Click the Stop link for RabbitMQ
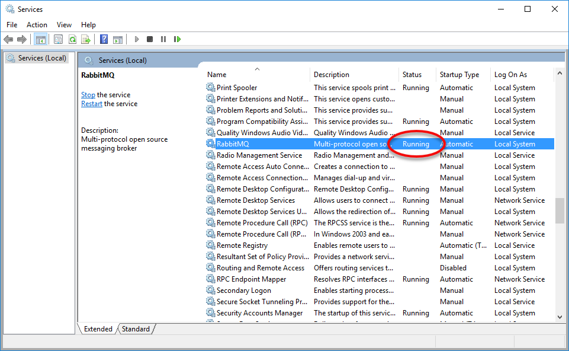 pos(88,94)
